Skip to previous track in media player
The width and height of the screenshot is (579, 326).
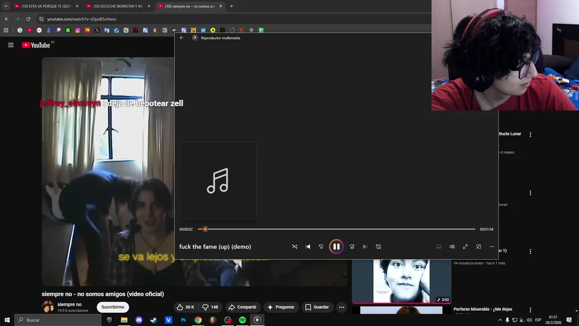tap(308, 247)
